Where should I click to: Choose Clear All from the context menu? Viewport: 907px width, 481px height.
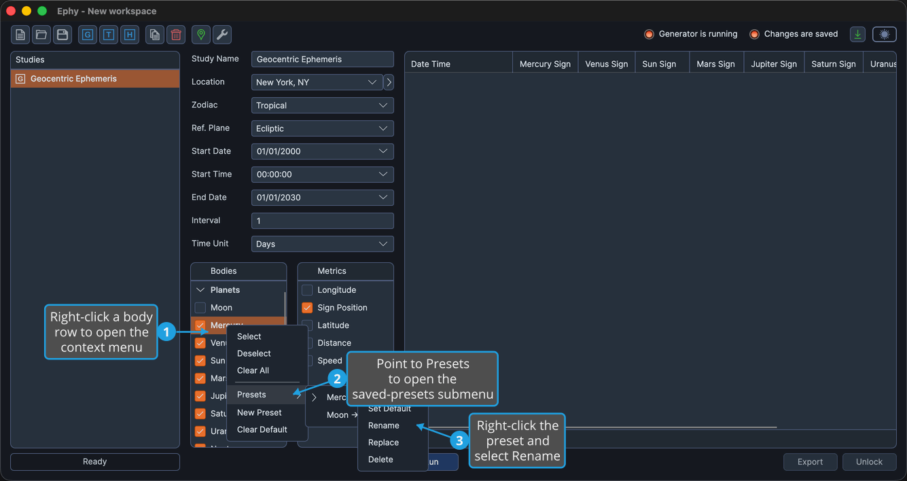267,371
